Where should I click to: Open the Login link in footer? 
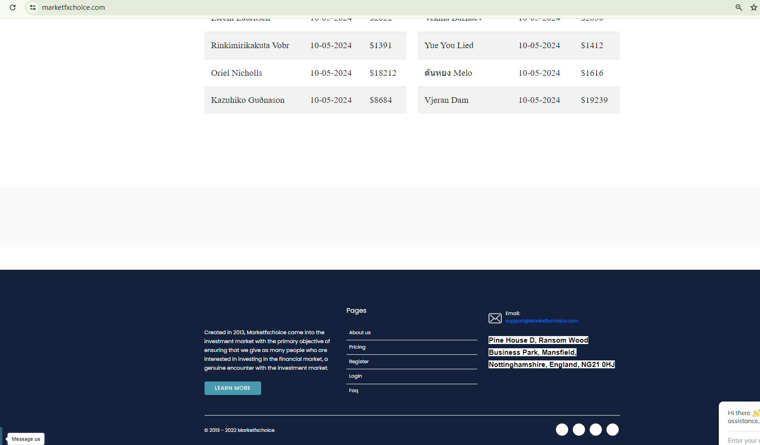coord(355,376)
